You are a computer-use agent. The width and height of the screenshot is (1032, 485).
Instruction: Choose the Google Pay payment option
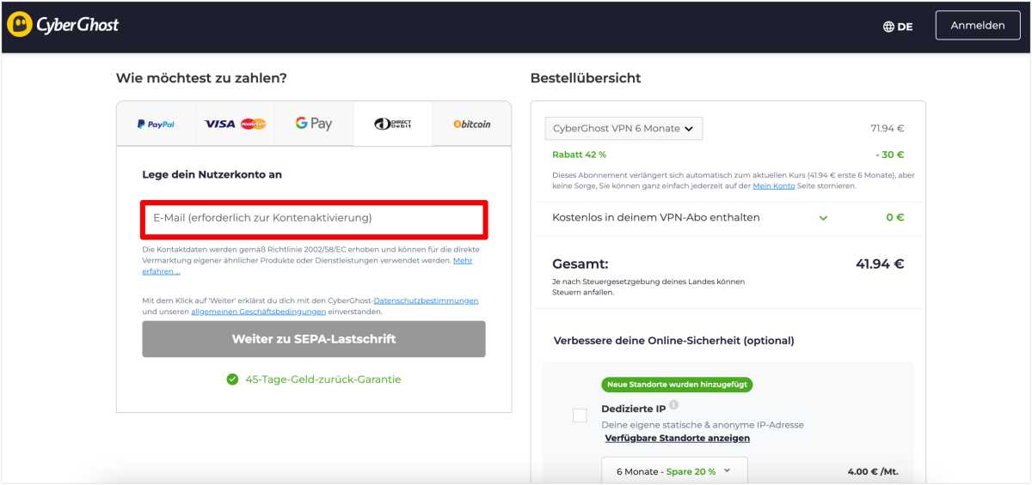314,124
